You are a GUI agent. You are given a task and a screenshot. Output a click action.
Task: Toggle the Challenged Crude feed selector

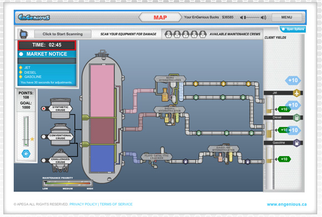point(43,161)
